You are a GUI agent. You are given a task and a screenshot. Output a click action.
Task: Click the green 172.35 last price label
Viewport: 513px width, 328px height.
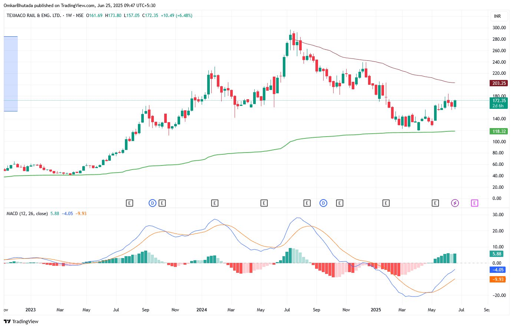pos(499,101)
